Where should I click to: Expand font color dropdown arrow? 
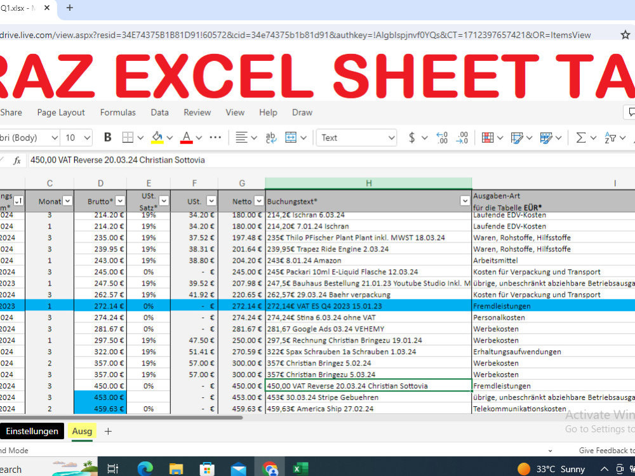(x=199, y=138)
